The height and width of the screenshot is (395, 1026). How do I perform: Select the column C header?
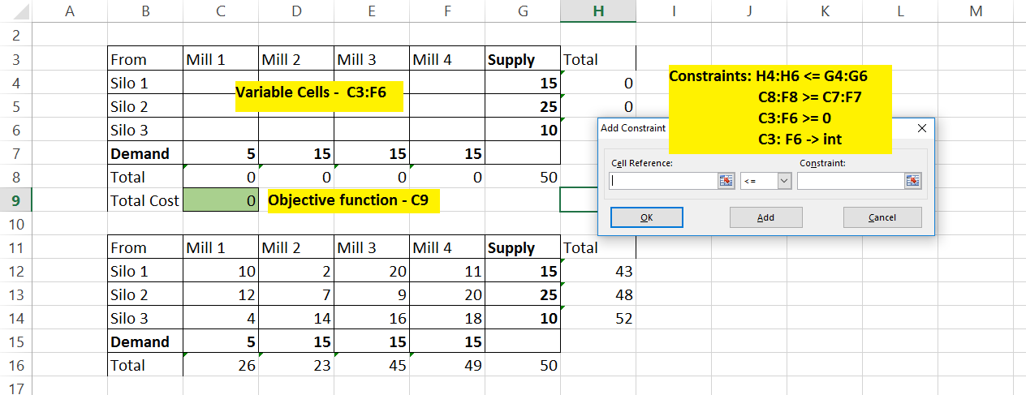(221, 11)
